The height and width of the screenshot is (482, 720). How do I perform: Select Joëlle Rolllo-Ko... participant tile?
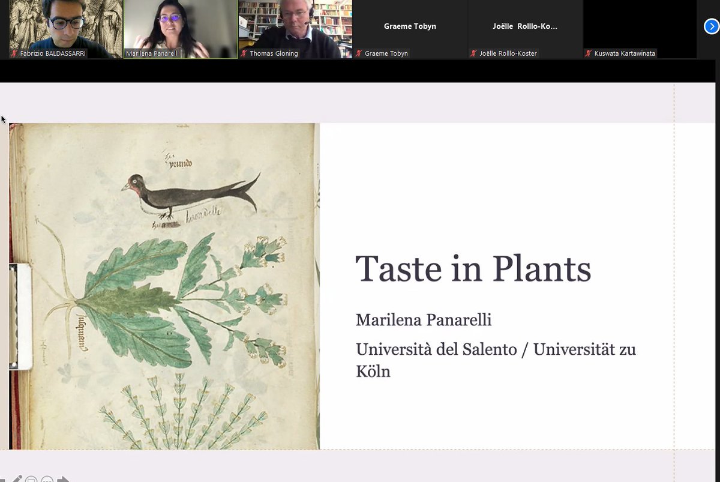tap(525, 29)
